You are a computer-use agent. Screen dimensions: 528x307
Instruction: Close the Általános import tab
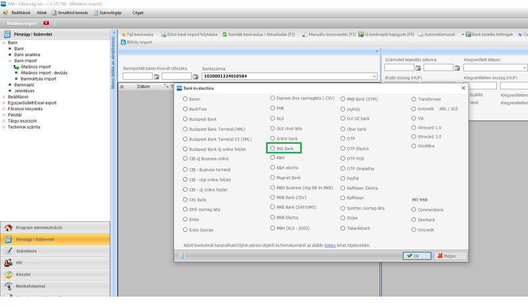[x=46, y=23]
